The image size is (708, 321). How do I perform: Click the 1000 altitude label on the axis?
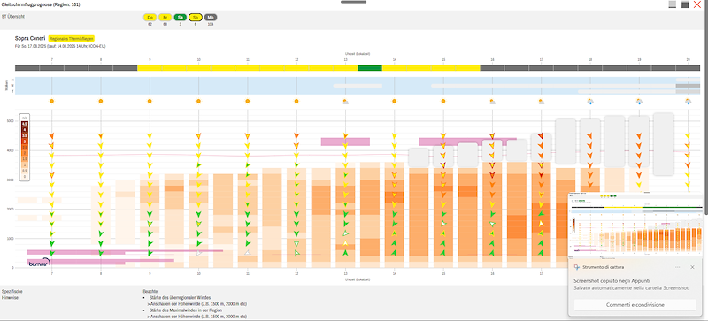[10, 239]
